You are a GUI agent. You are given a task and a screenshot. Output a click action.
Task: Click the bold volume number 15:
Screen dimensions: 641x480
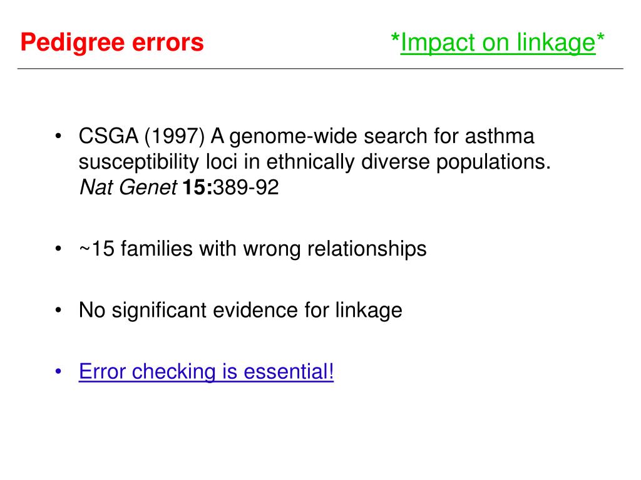click(197, 187)
